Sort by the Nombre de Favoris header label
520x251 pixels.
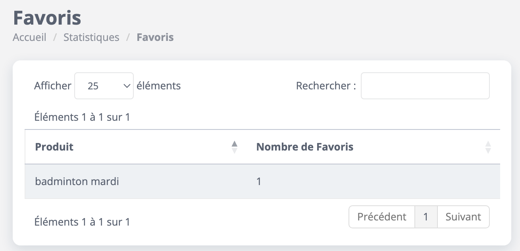tap(305, 147)
